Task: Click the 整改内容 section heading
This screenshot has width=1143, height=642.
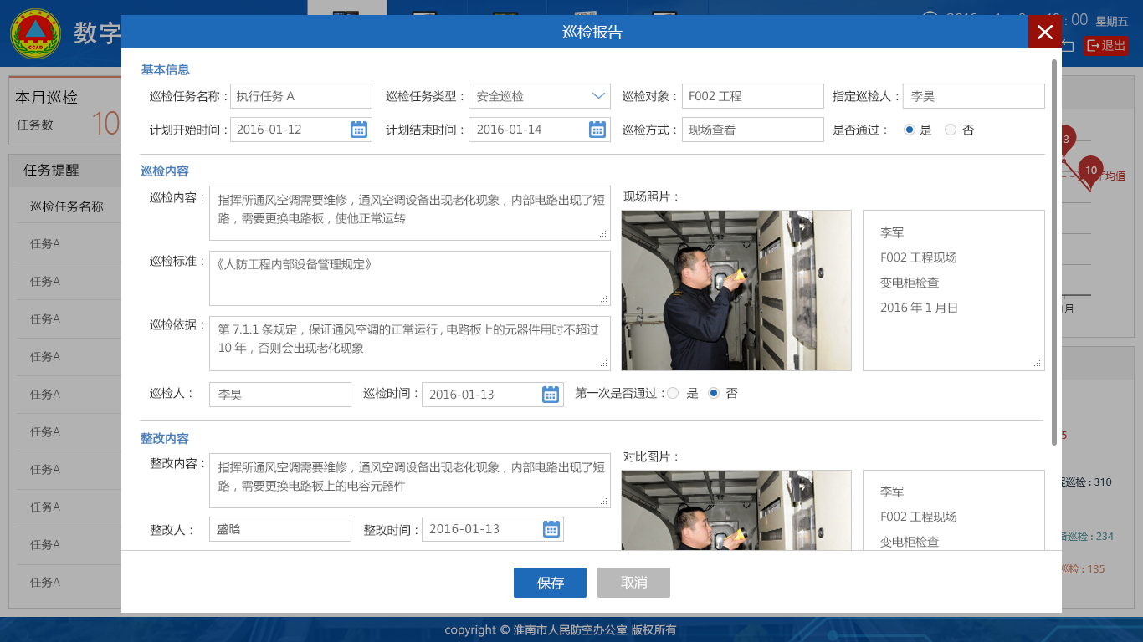Action: pos(165,439)
